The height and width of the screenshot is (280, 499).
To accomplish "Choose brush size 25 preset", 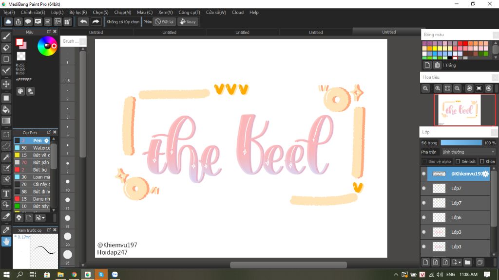I will [67, 257].
